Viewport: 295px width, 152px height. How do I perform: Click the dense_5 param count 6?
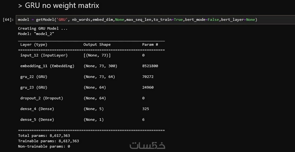tap(143, 120)
